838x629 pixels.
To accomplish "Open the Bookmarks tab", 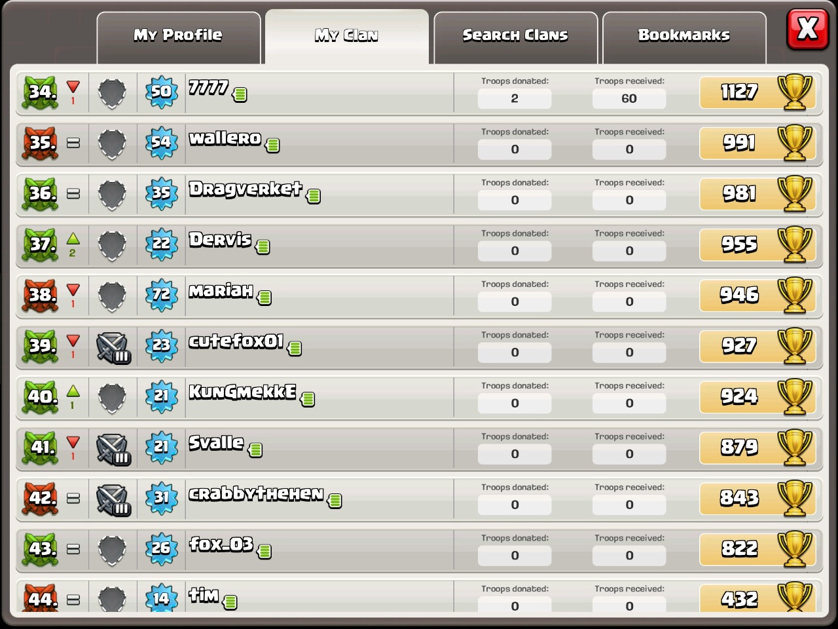I will (684, 37).
